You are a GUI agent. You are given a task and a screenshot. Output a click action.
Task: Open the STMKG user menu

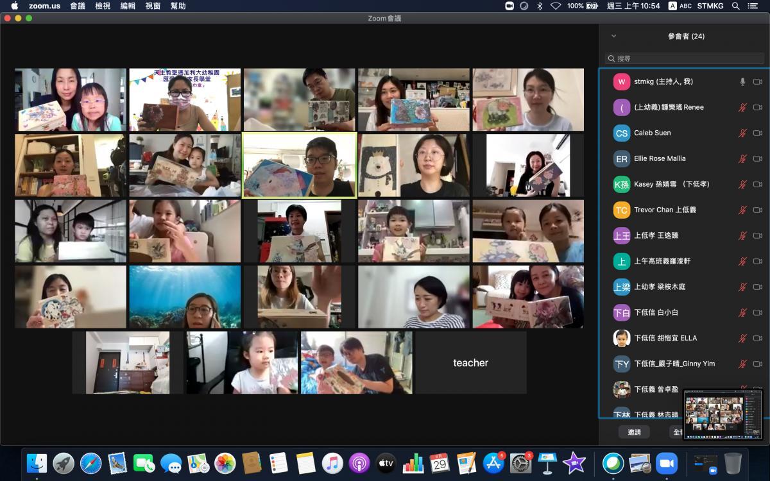tap(710, 6)
